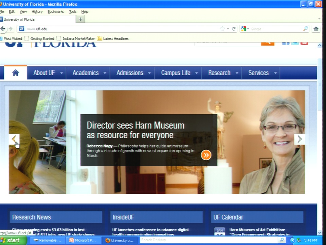Open the UF Calendar section heading

(228, 217)
